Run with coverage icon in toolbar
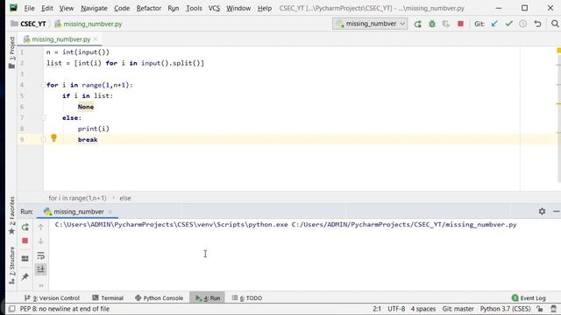Screen dimensions: 561x315 click(x=446, y=24)
